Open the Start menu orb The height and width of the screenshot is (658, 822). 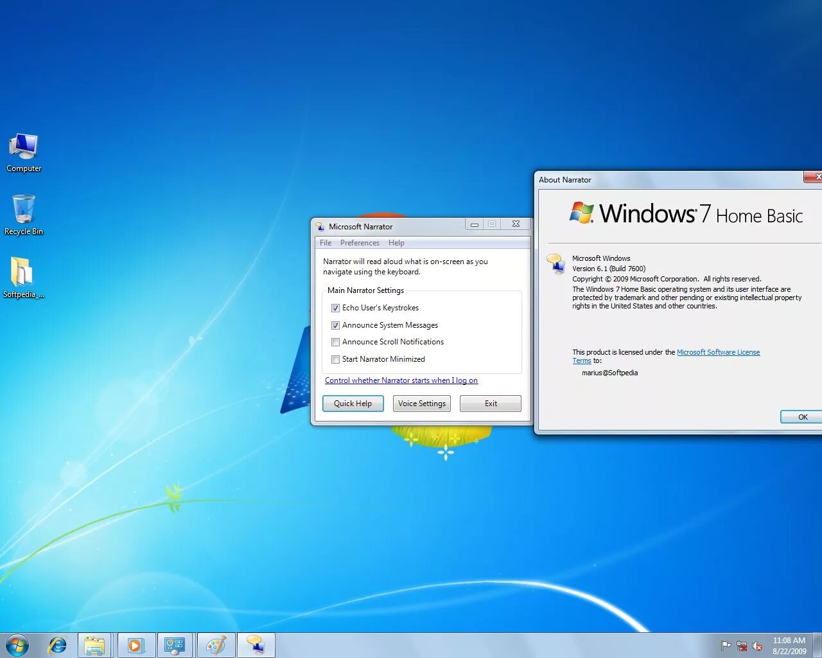click(x=17, y=645)
